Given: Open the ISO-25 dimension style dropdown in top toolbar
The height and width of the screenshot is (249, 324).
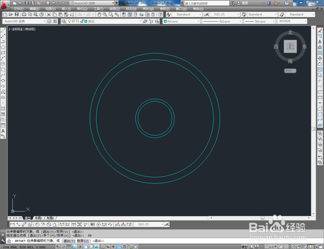Looking at the screenshot, I should click(238, 14).
